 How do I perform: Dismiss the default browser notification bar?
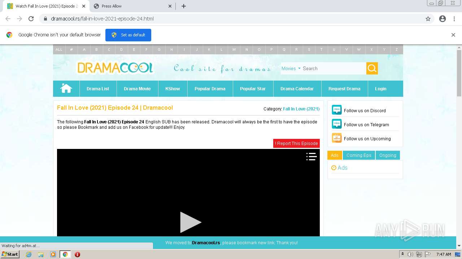pos(453,35)
